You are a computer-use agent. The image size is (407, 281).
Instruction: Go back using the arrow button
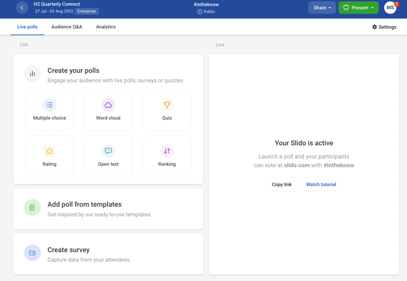22,8
